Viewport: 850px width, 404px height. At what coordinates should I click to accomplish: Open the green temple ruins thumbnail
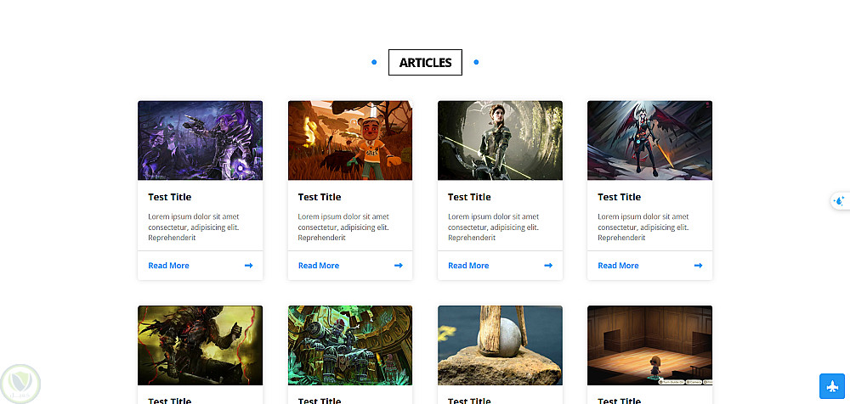tap(350, 345)
